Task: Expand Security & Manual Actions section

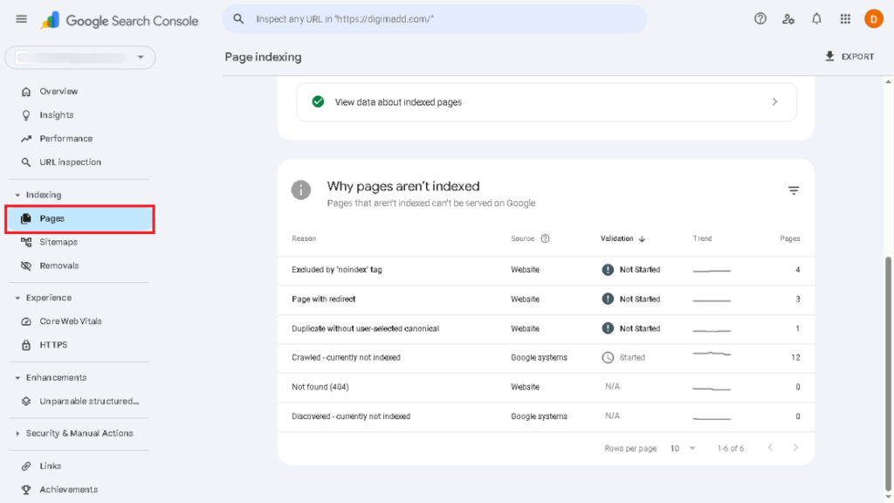Action: (17, 433)
